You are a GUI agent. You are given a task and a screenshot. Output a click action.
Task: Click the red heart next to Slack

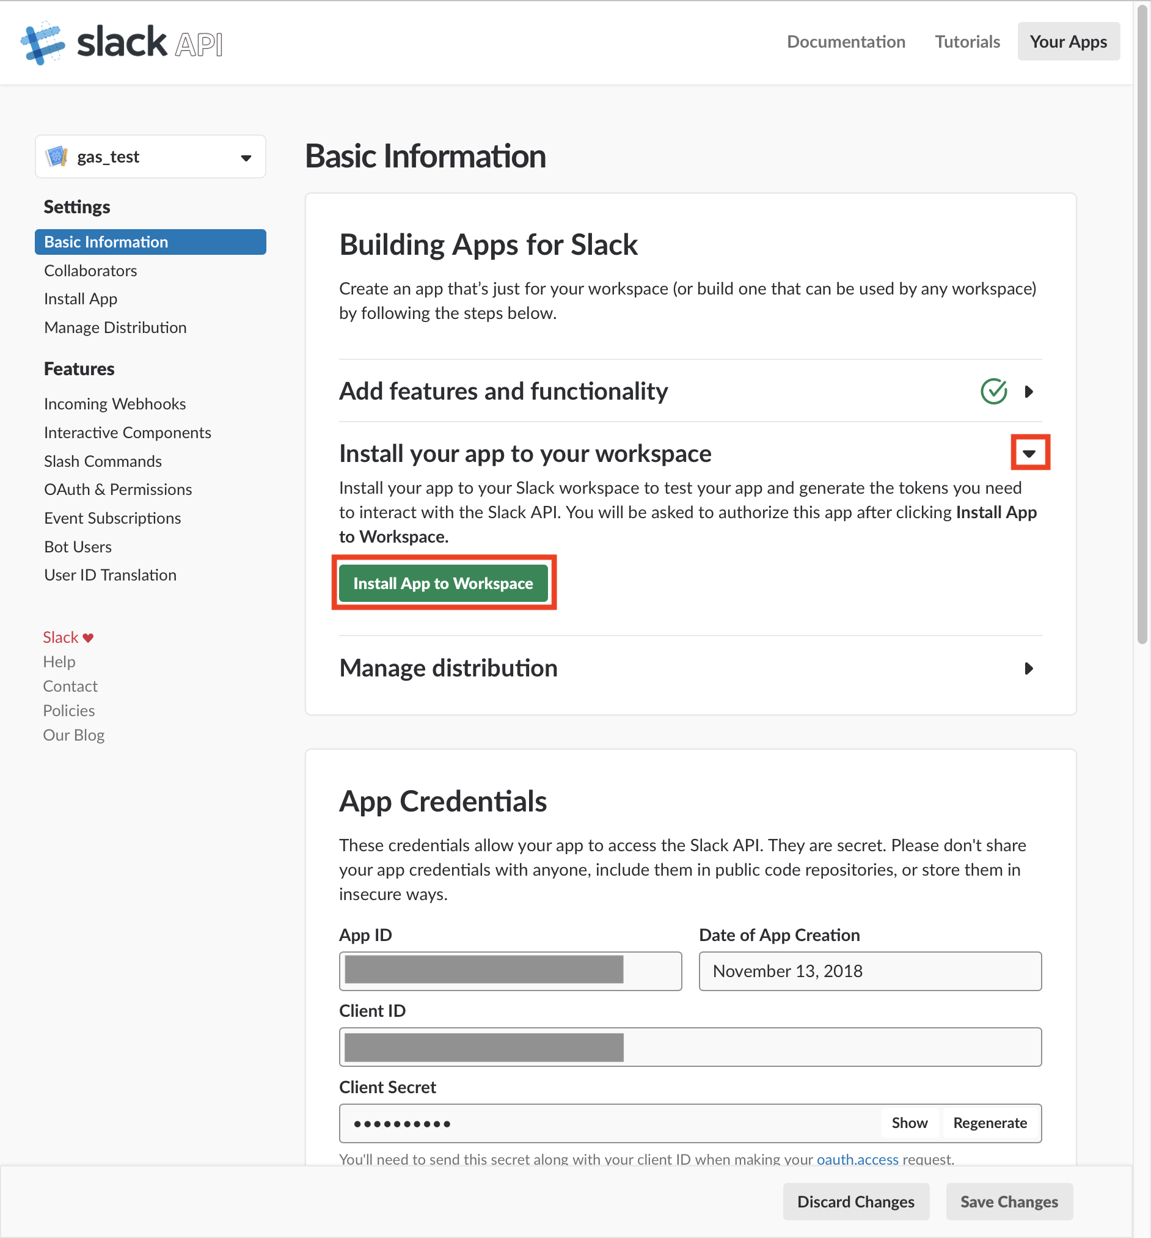(88, 638)
